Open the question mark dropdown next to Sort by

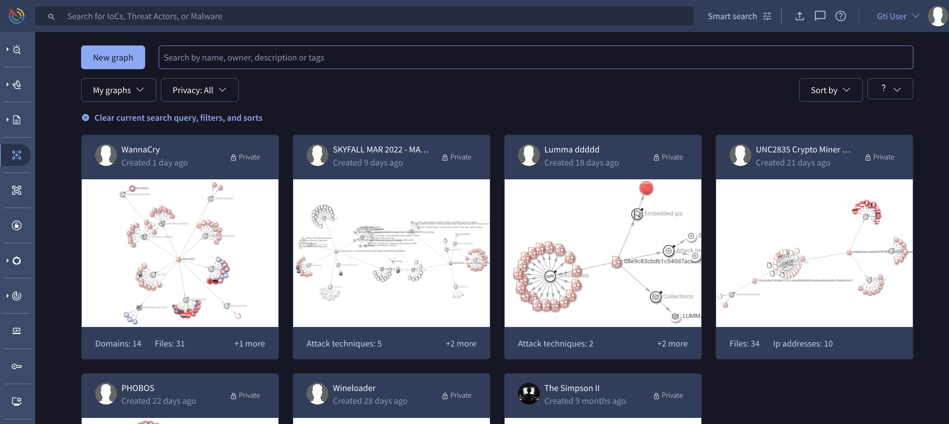point(890,89)
